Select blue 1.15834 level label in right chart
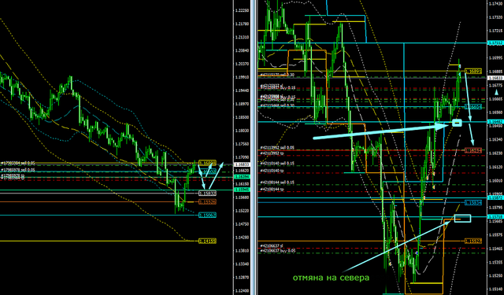 (473, 202)
